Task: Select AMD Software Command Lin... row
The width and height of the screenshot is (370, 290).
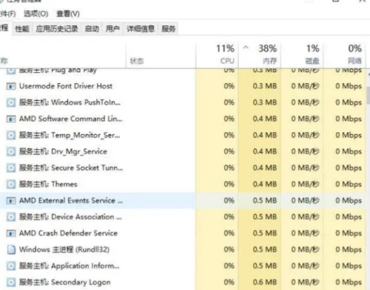Action: click(183, 119)
